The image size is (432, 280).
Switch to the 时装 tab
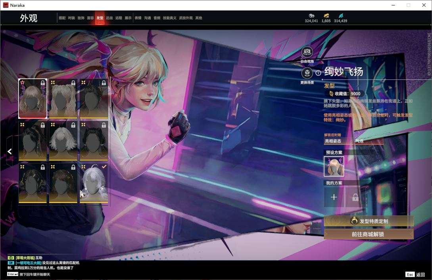(x=71, y=18)
